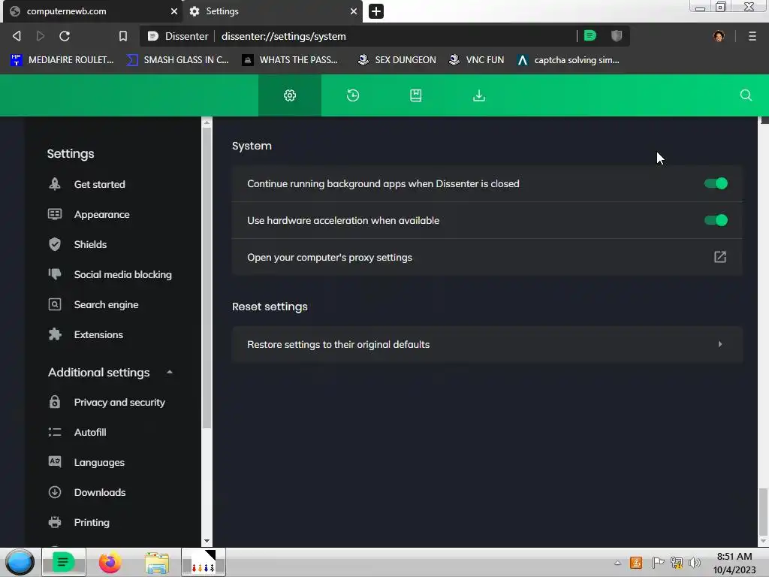Open the hamburger main menu
Screen dimensions: 769x577
click(752, 36)
